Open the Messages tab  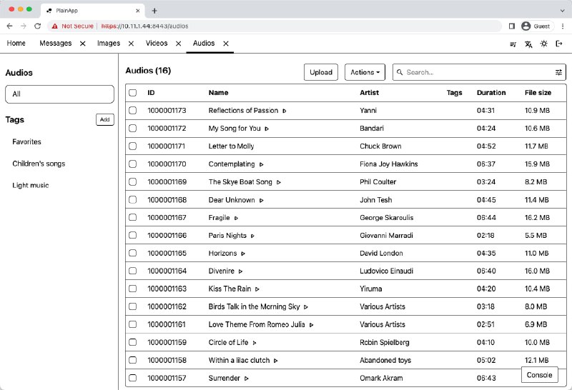click(x=55, y=44)
